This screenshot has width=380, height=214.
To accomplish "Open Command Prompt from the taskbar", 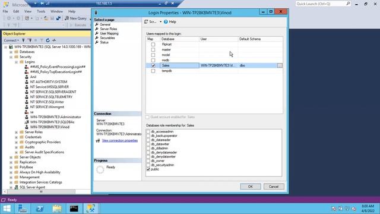I will click(x=74, y=209).
